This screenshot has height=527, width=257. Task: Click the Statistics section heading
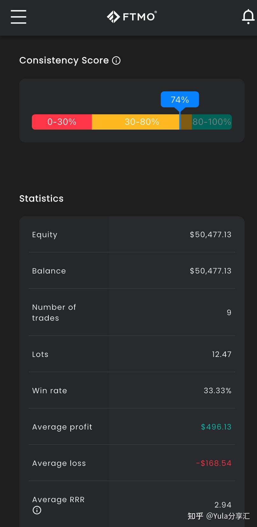click(x=41, y=199)
